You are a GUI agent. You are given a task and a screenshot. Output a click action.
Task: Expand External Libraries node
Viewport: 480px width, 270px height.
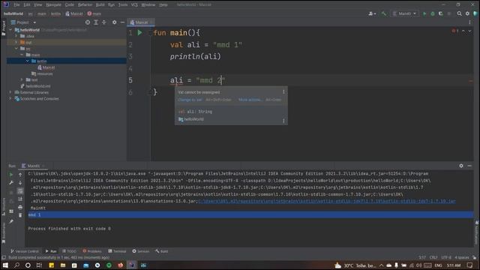10,92
